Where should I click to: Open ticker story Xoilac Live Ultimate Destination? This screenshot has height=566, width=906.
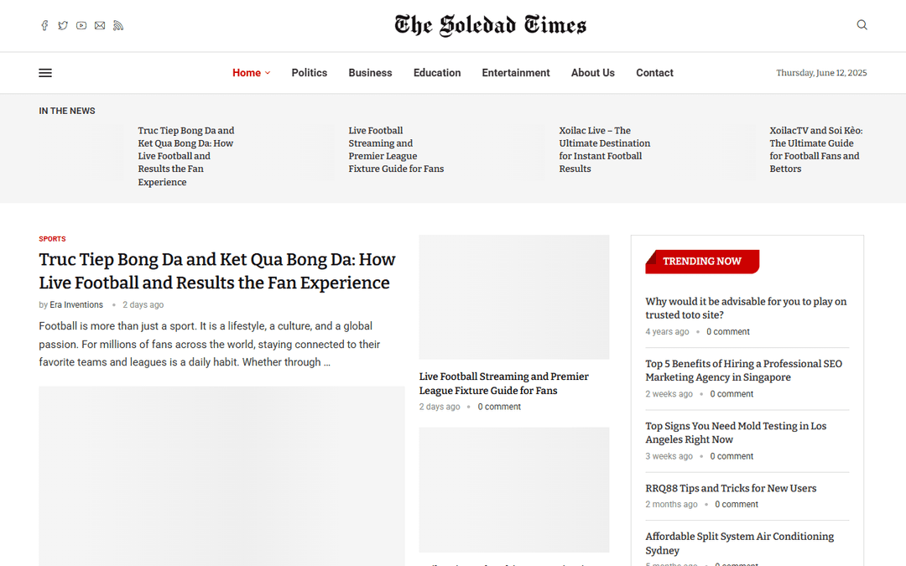pyautogui.click(x=604, y=149)
